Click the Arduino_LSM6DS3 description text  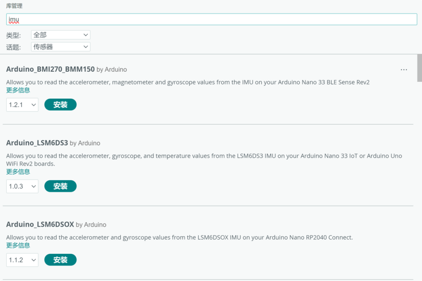203,156
